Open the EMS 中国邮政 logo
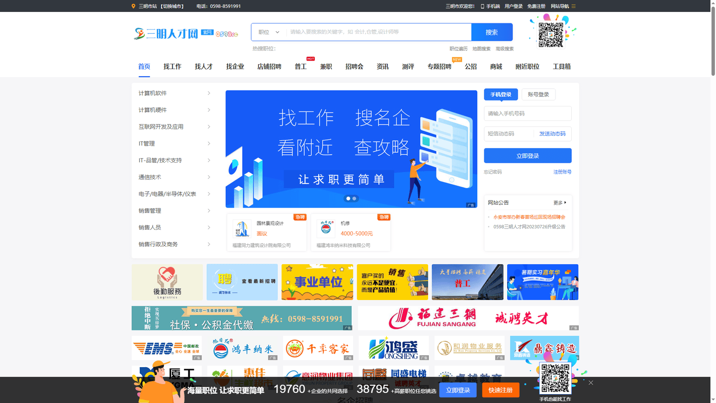This screenshot has height=403, width=716. (167, 348)
